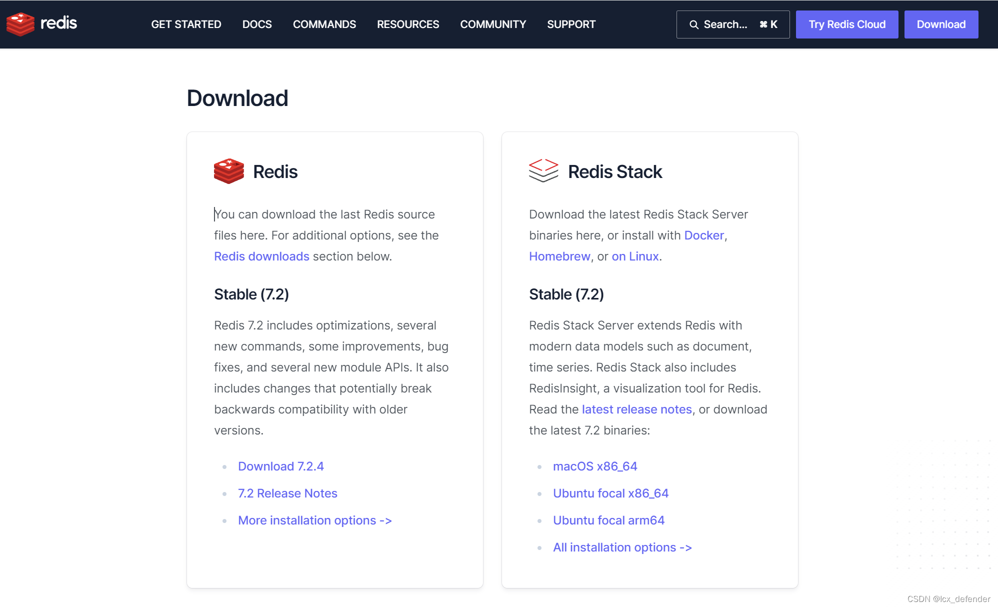Screen dimensions: 998x608
Task: Open the latest release notes link
Action: 636,409
